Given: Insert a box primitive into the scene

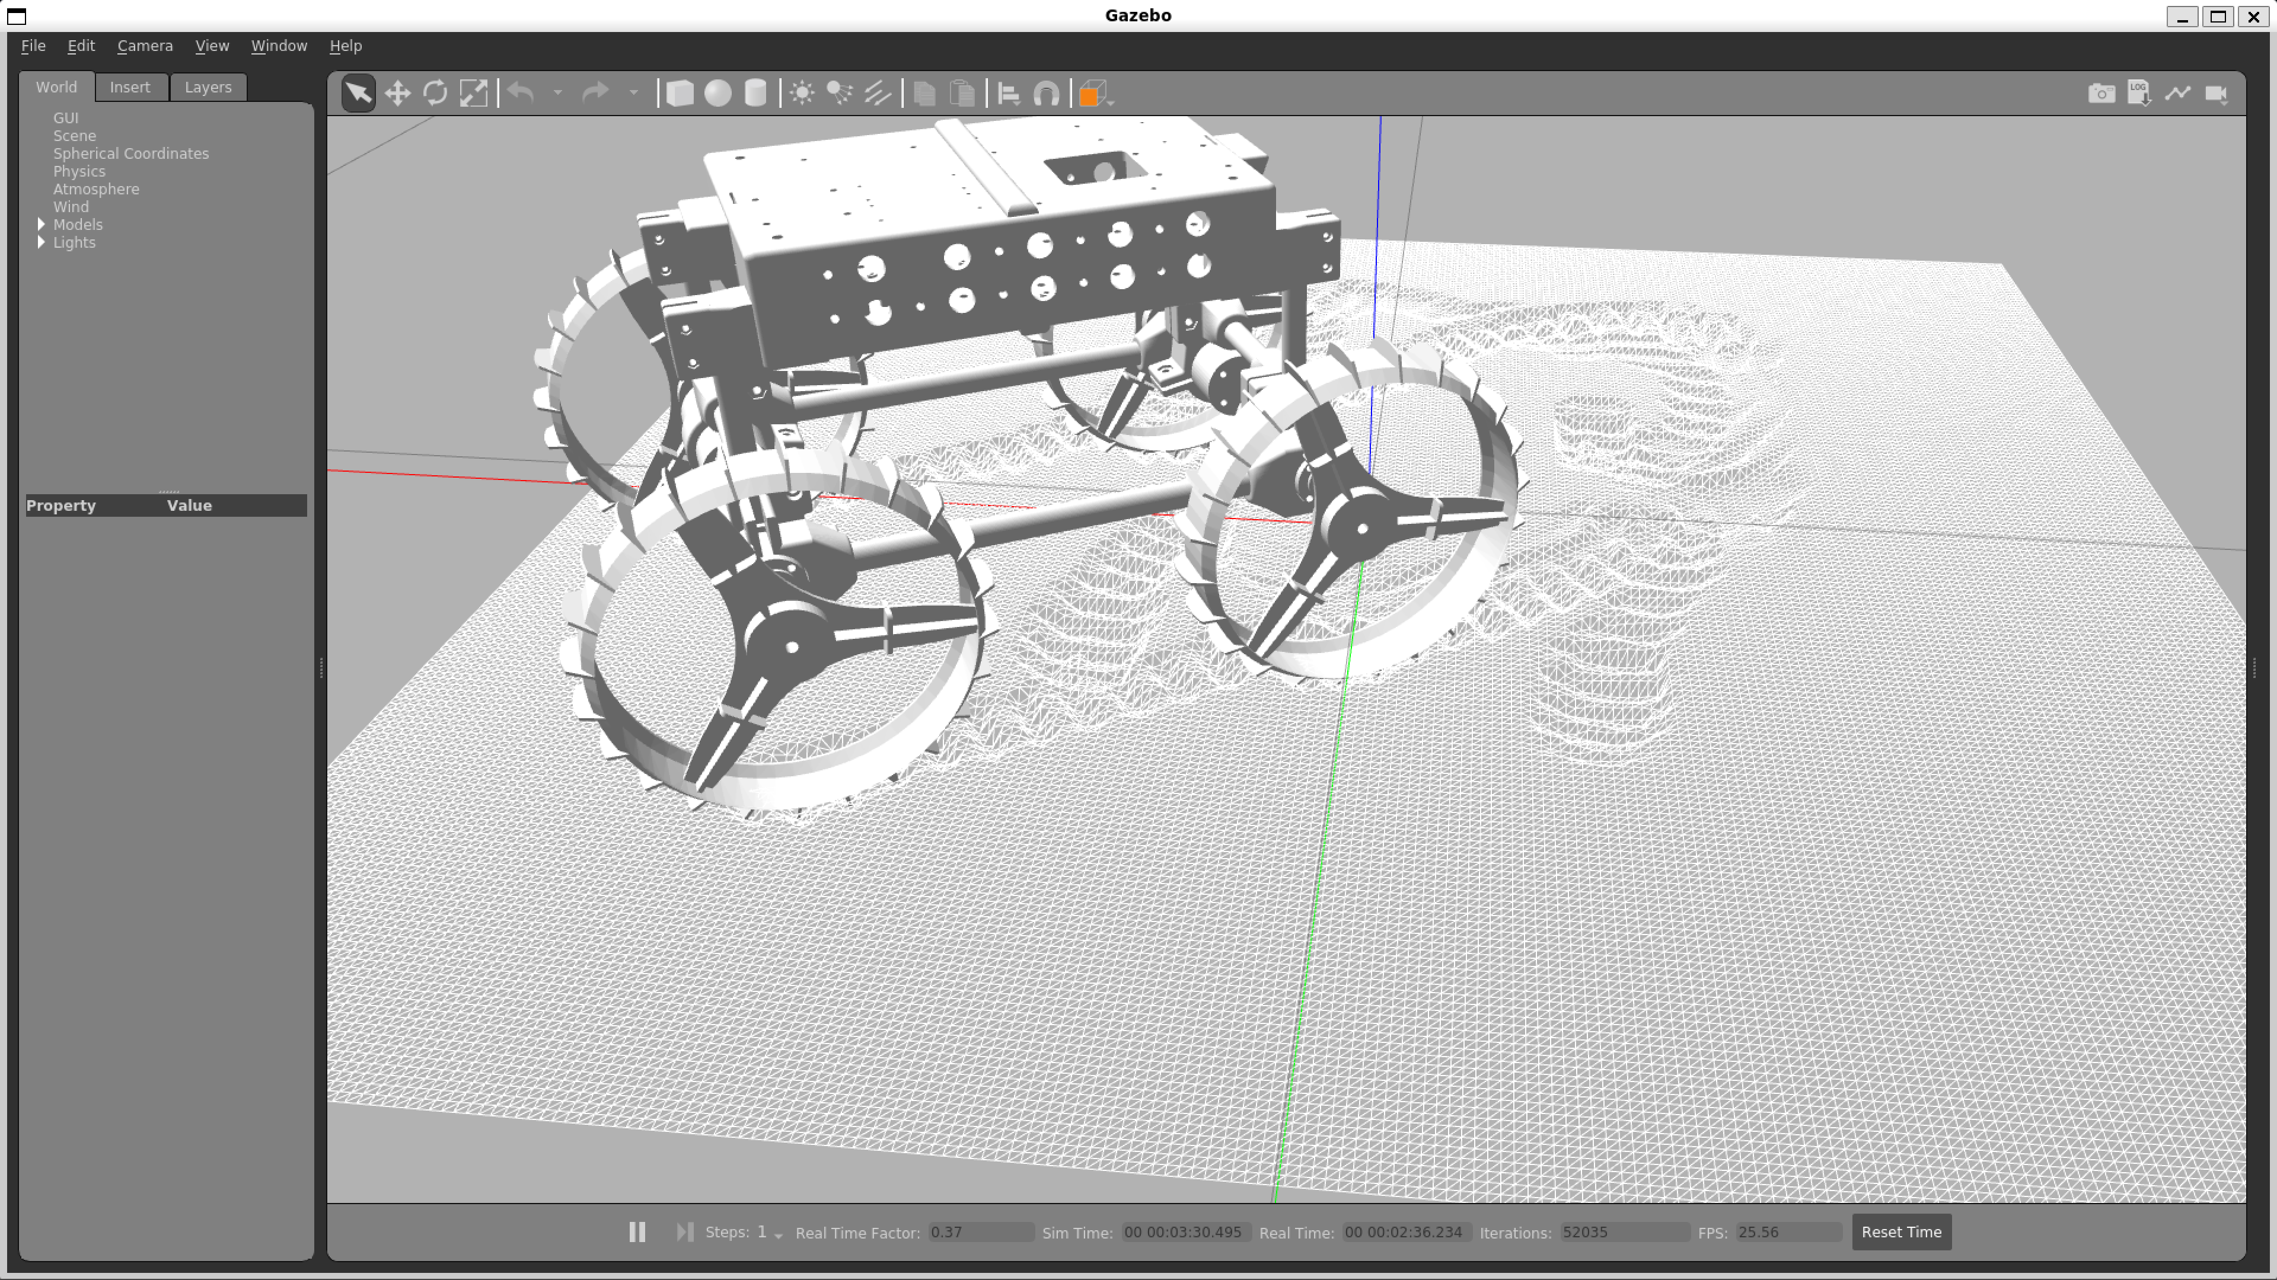Looking at the screenshot, I should click(x=681, y=92).
